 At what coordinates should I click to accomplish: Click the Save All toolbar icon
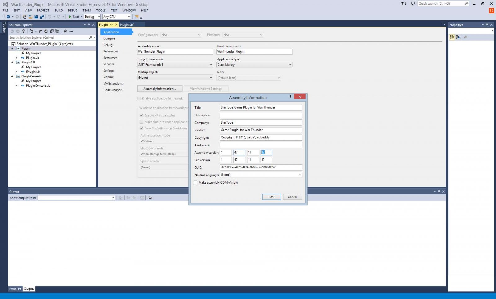point(42,17)
